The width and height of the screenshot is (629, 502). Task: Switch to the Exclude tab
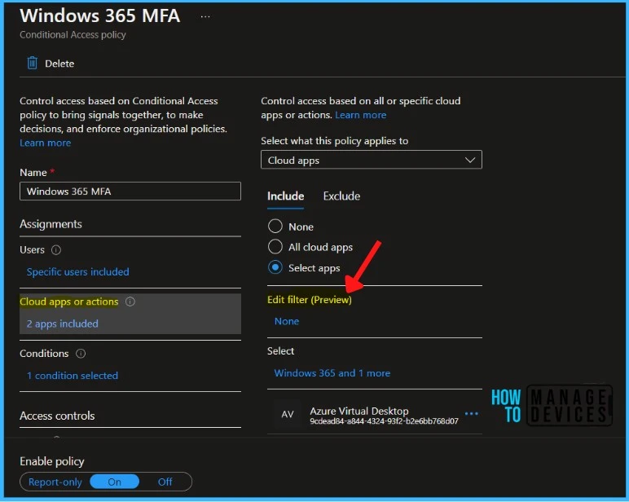[341, 196]
